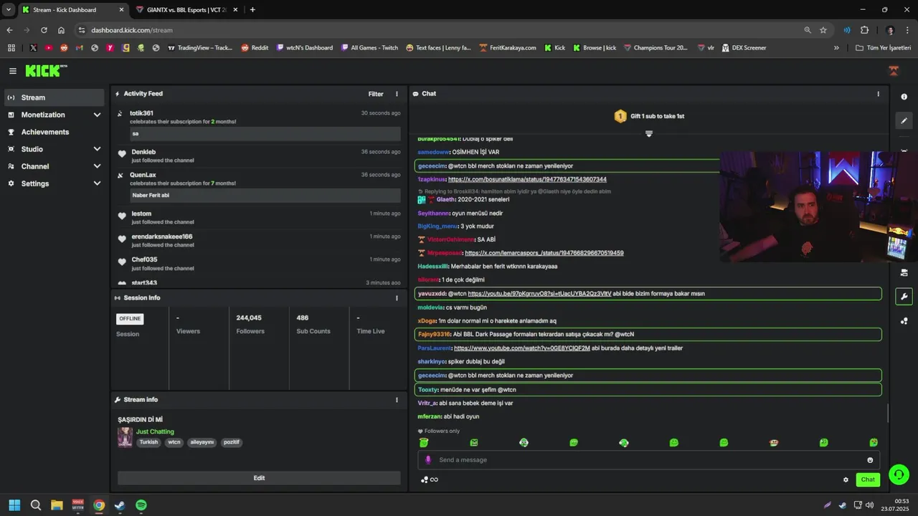Screen dimensions: 918x516
Task: Click the pozitif stream tag
Action: [x=230, y=443]
